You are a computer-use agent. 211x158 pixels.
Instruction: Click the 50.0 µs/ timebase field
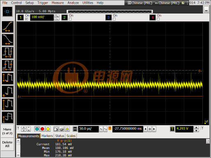coord(88,129)
